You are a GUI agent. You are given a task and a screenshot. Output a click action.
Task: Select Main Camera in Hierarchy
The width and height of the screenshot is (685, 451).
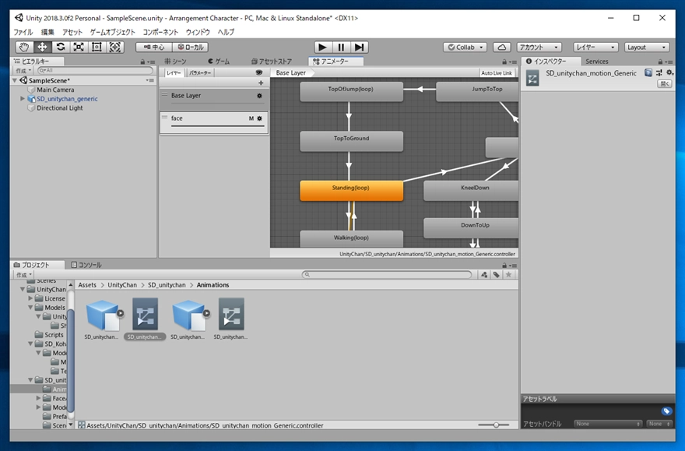pyautogui.click(x=55, y=90)
